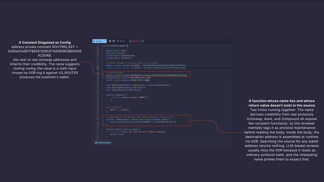
Task: Click the 'address public owner;' line
Action: (x=116, y=51)
